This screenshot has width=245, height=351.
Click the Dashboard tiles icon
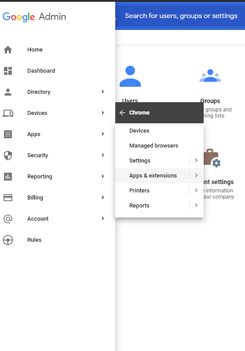(x=8, y=71)
